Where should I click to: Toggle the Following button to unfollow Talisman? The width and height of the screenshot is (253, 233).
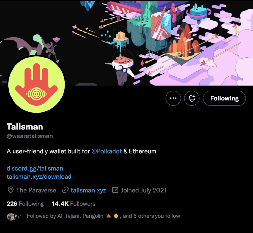point(224,98)
